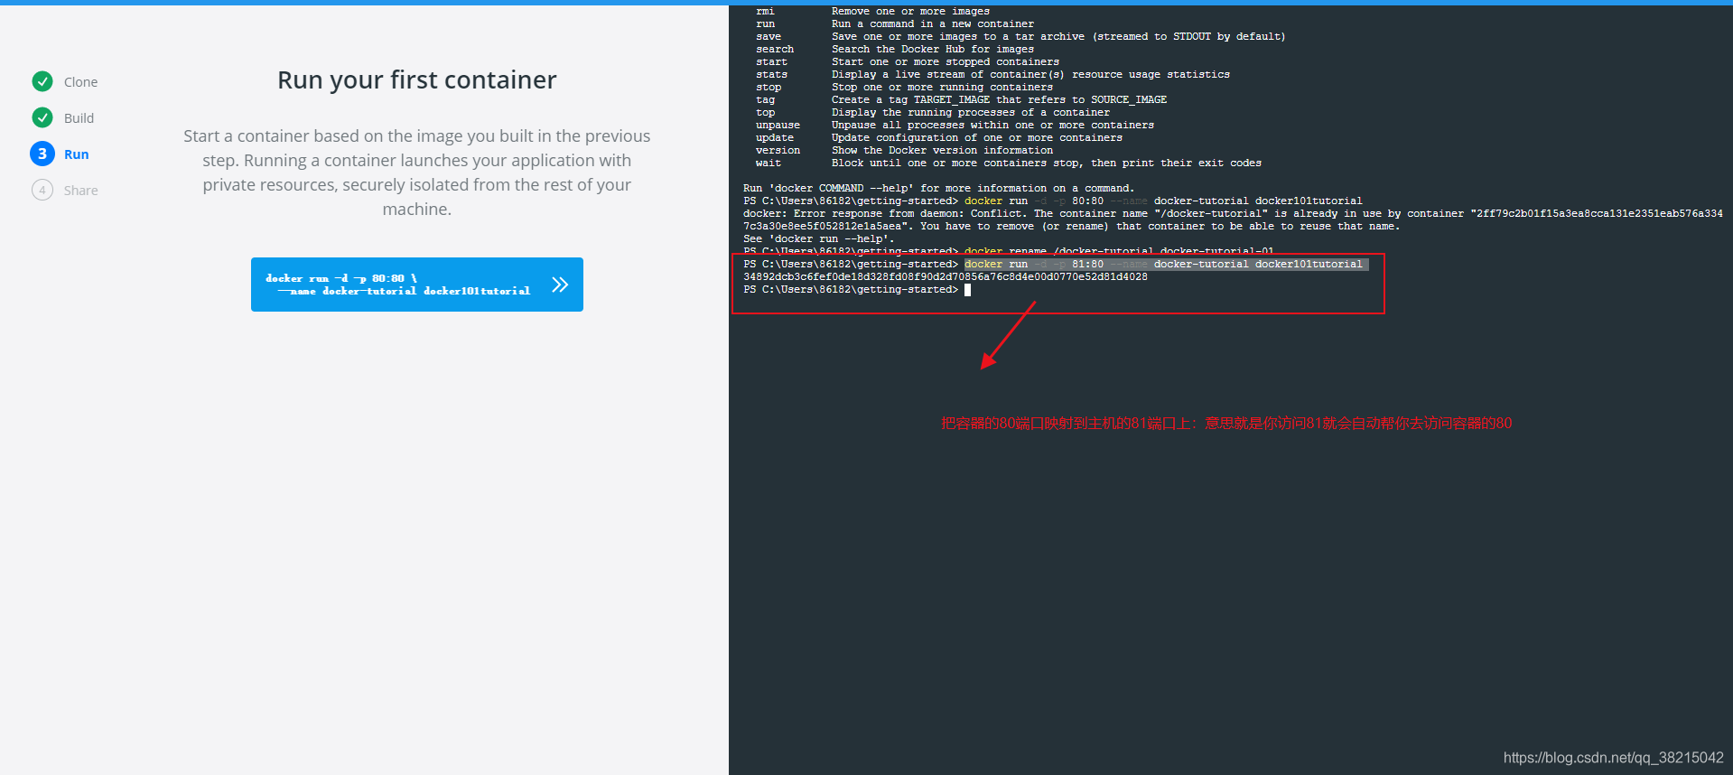Click the "See 'docker run --help'" line
This screenshot has height=775, width=1733.
[x=819, y=239]
